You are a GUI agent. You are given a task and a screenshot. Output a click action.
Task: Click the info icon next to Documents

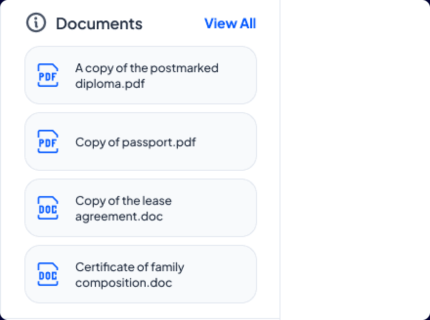point(35,22)
